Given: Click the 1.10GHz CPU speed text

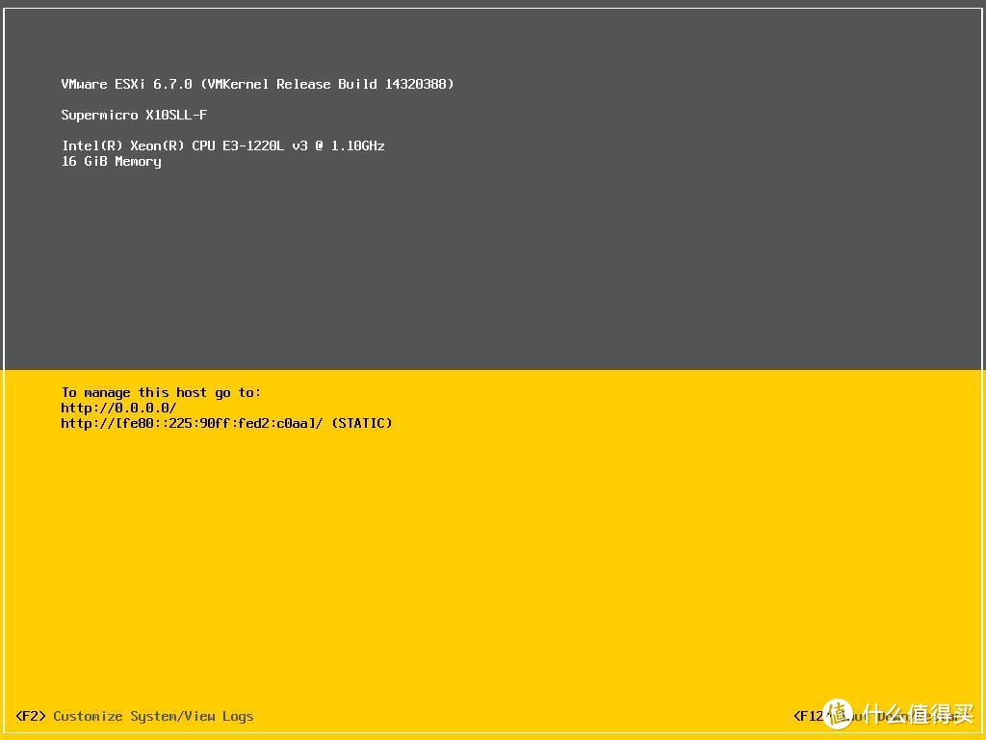Looking at the screenshot, I should (357, 145).
